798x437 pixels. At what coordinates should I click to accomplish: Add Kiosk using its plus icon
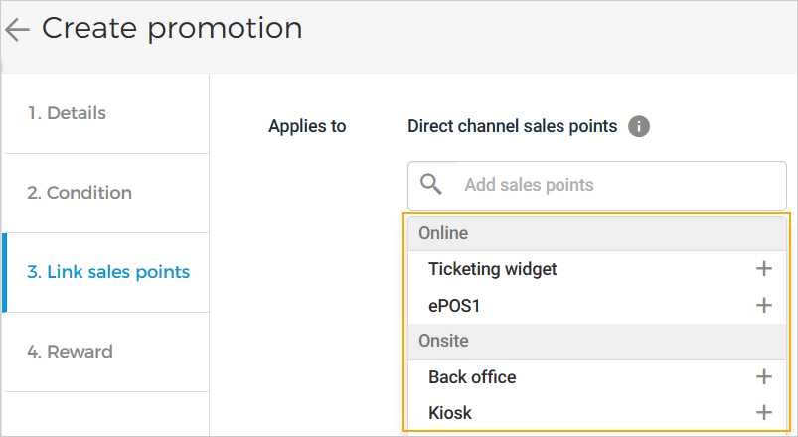[x=763, y=412]
